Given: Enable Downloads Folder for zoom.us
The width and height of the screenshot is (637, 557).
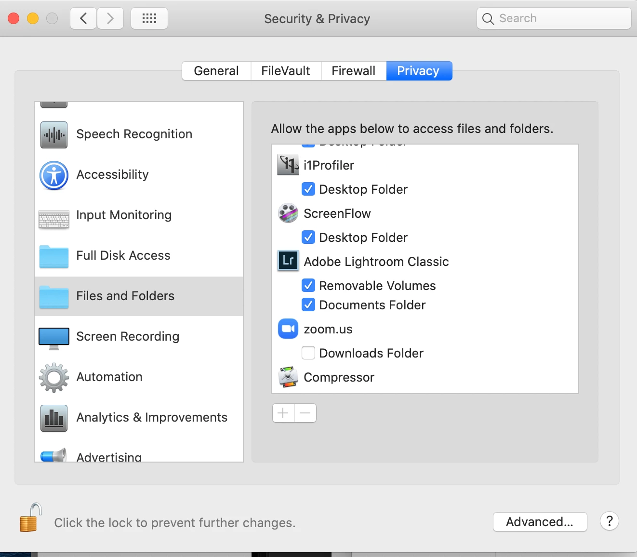Looking at the screenshot, I should [308, 353].
